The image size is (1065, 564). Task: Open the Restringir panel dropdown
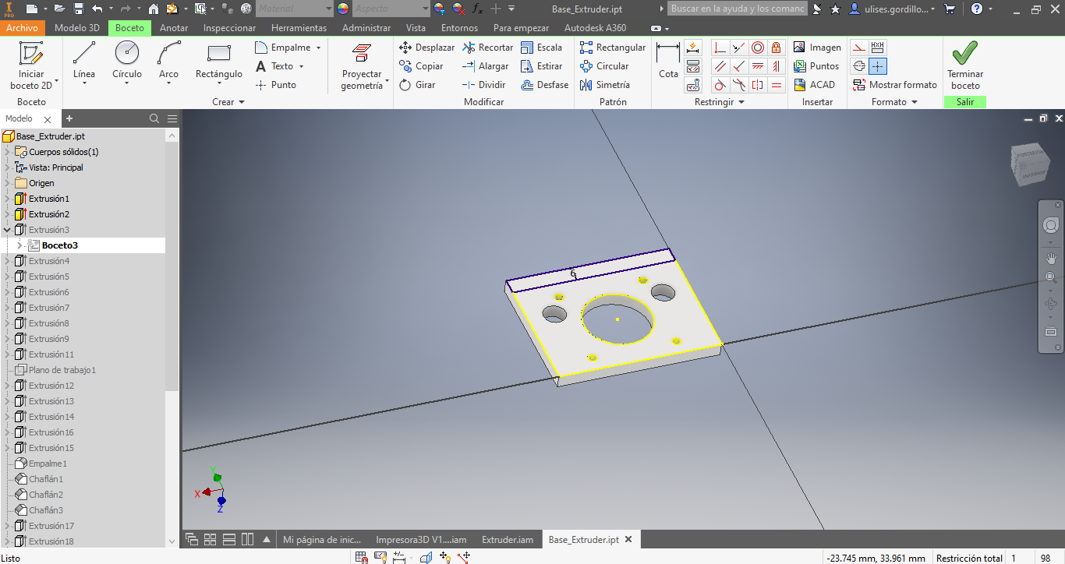tap(720, 102)
